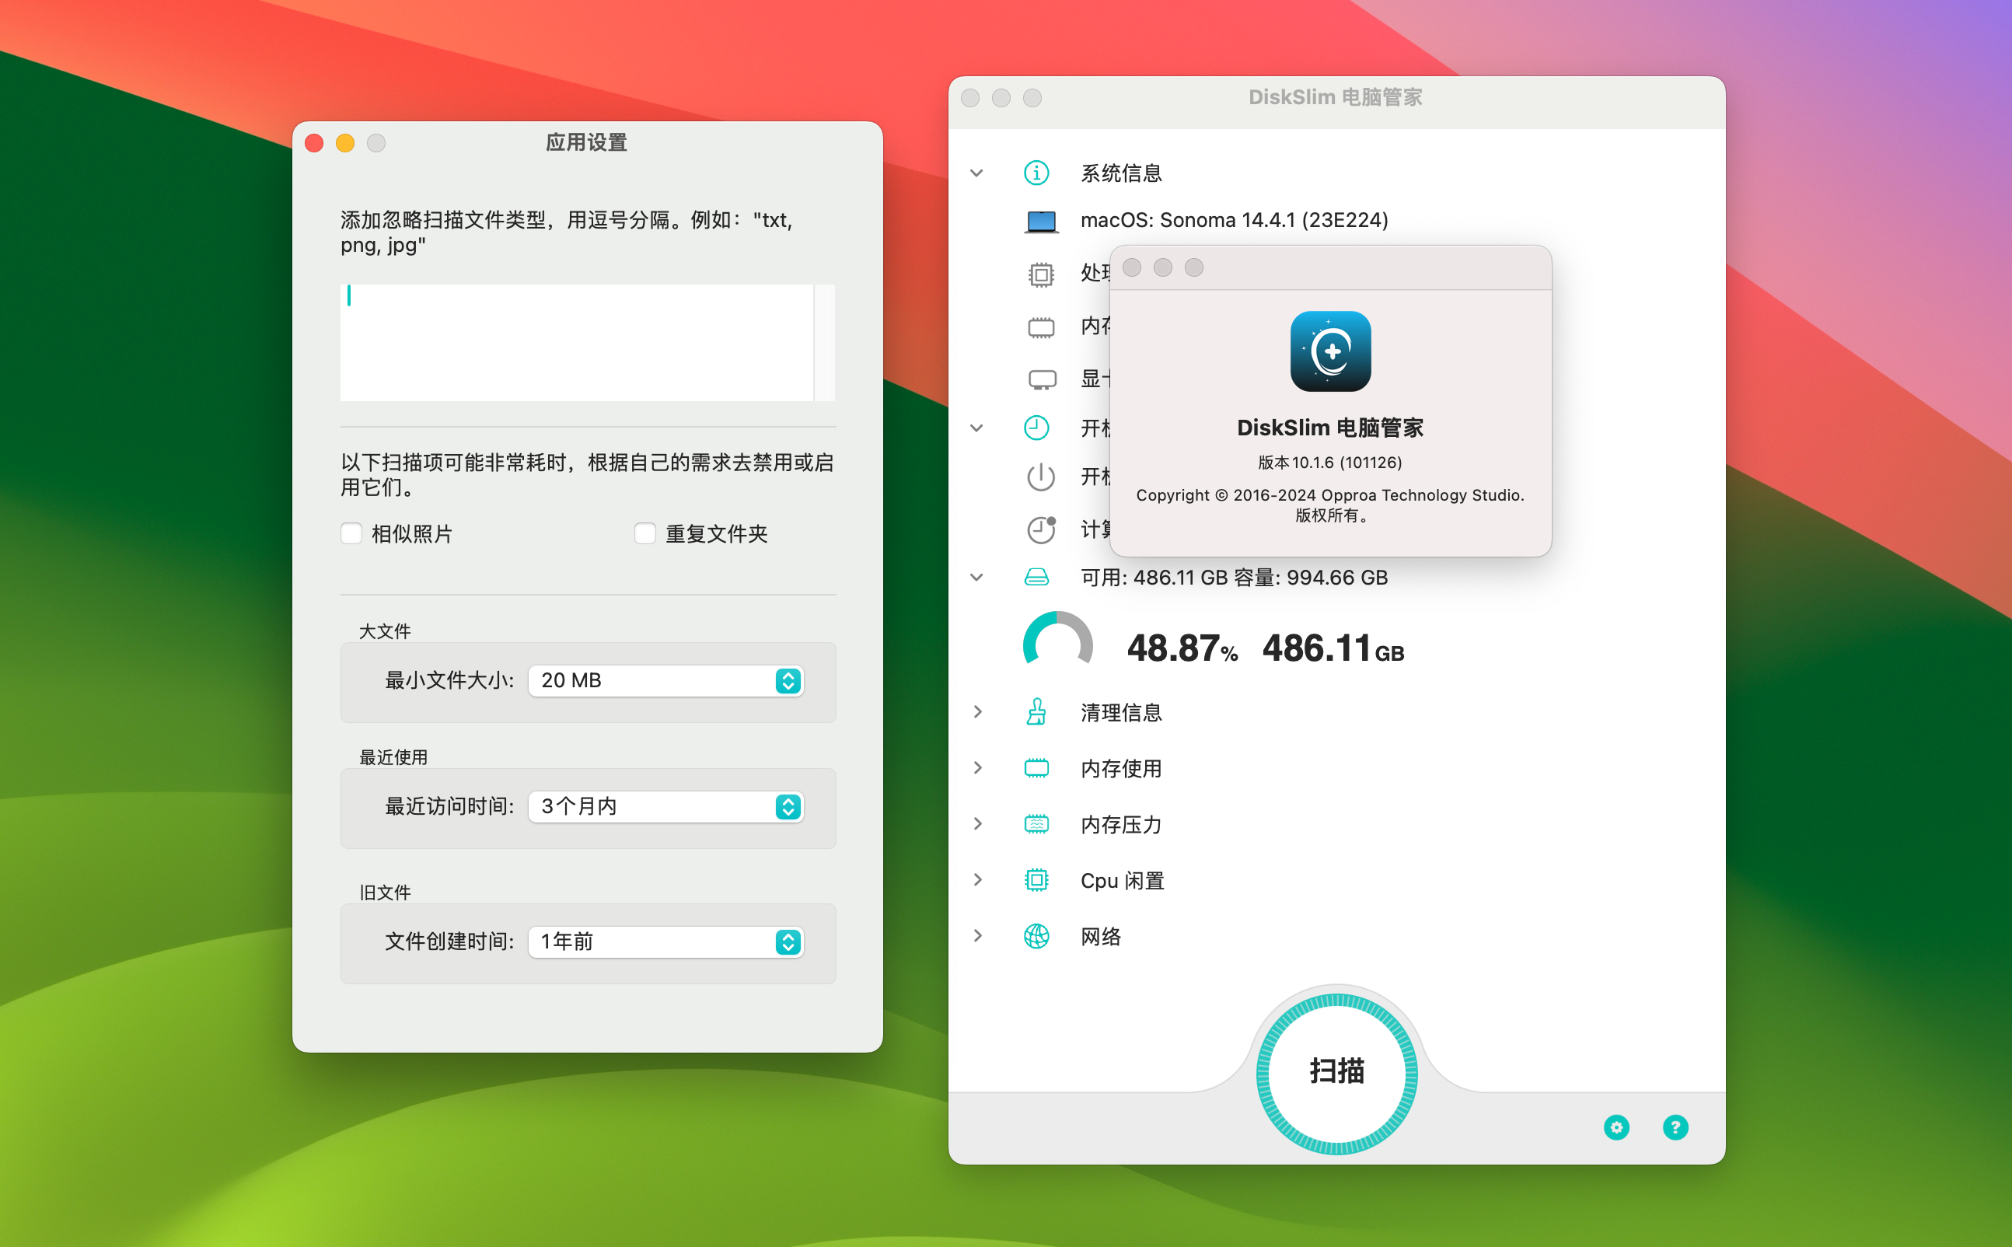This screenshot has height=1247, width=2012.
Task: Expand the 内存使用 section
Action: coord(977,768)
